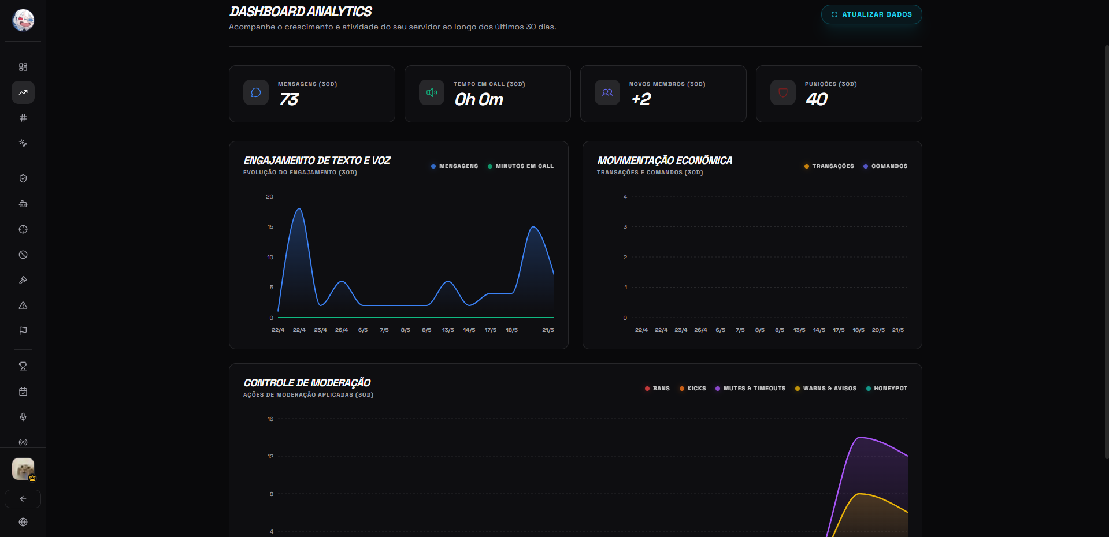This screenshot has width=1109, height=537.
Task: Open the bot robot icon
Action: point(23,204)
